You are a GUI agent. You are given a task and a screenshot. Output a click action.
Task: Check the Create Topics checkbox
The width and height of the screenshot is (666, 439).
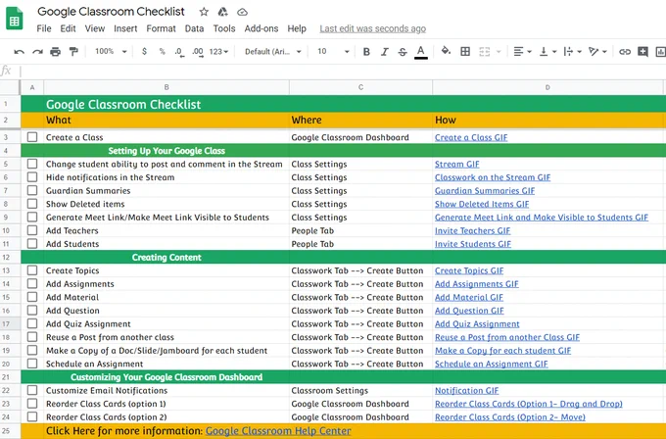(32, 270)
